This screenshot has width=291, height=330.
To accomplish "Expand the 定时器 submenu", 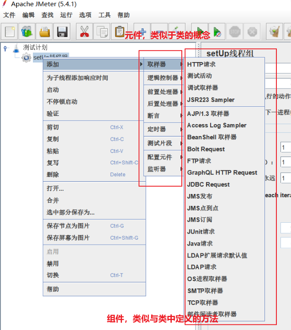I will pyautogui.click(x=163, y=129).
